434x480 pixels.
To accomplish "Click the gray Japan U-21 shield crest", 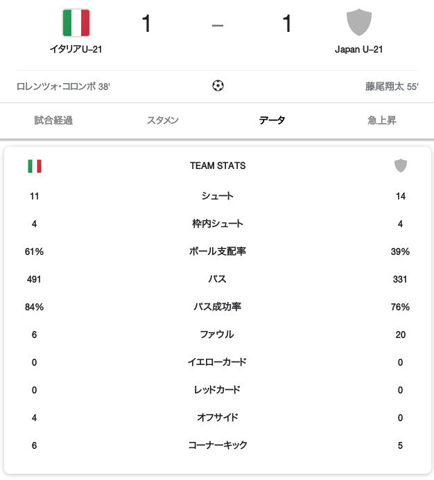I will (358, 22).
